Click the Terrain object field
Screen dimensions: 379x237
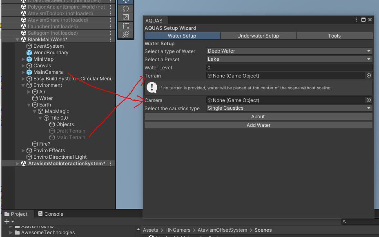click(286, 76)
